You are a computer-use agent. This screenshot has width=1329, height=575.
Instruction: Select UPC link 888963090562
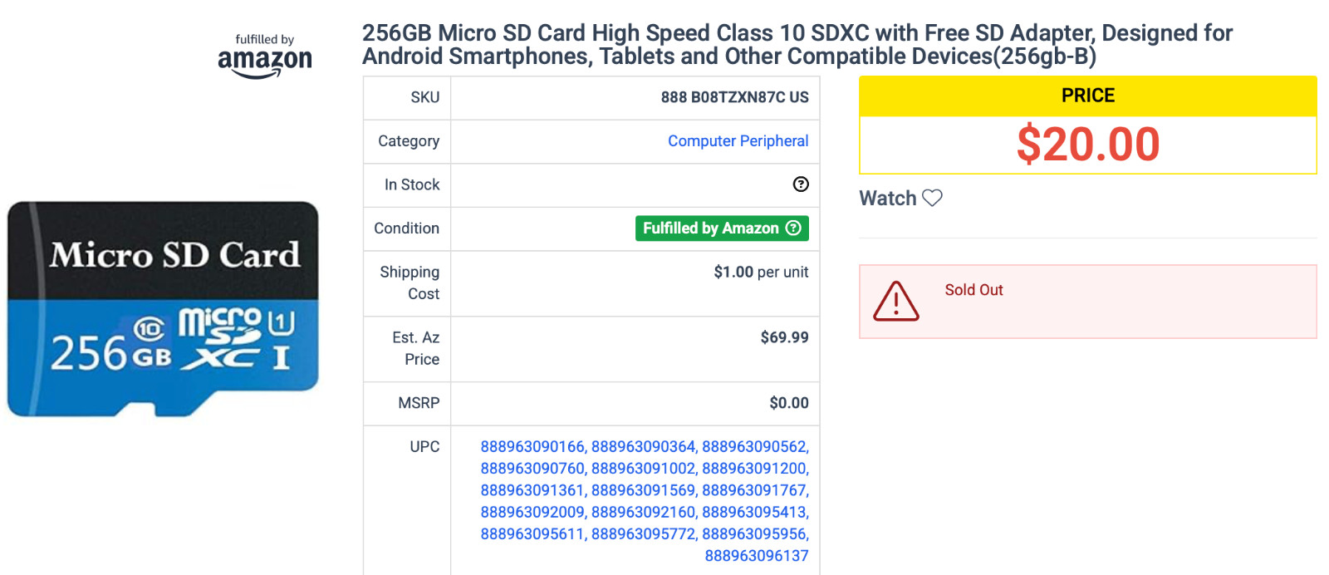(753, 447)
